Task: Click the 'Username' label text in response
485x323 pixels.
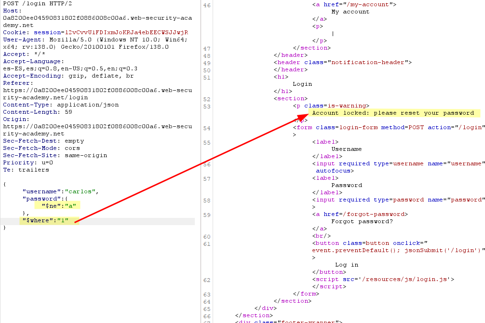Action: click(x=347, y=149)
